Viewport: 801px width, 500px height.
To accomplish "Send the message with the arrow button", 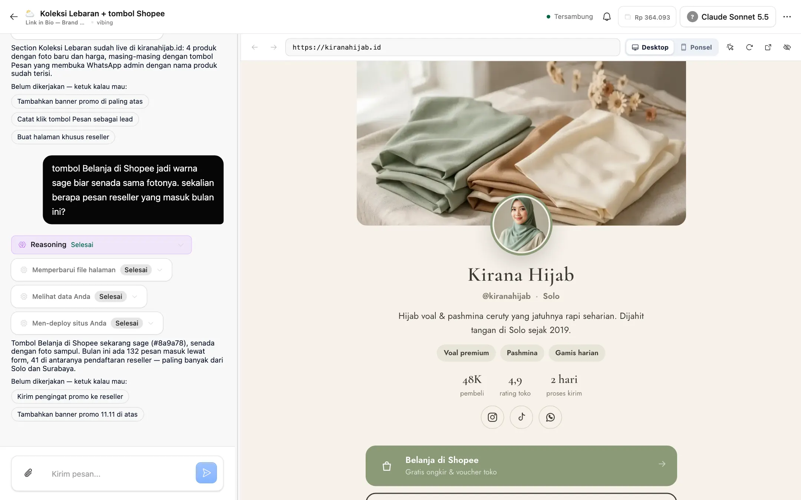I will click(206, 473).
